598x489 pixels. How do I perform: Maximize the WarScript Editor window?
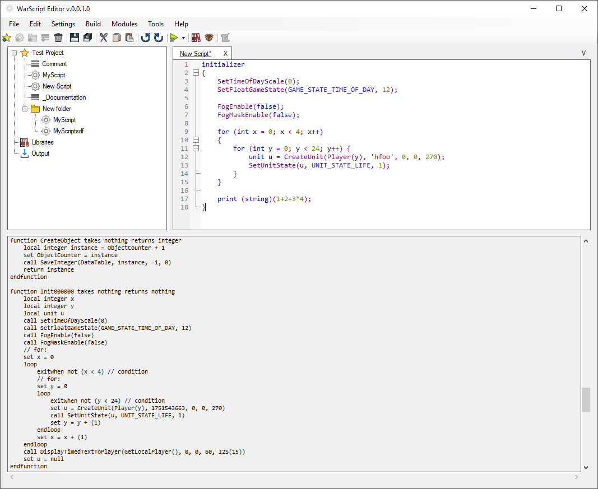(x=559, y=8)
